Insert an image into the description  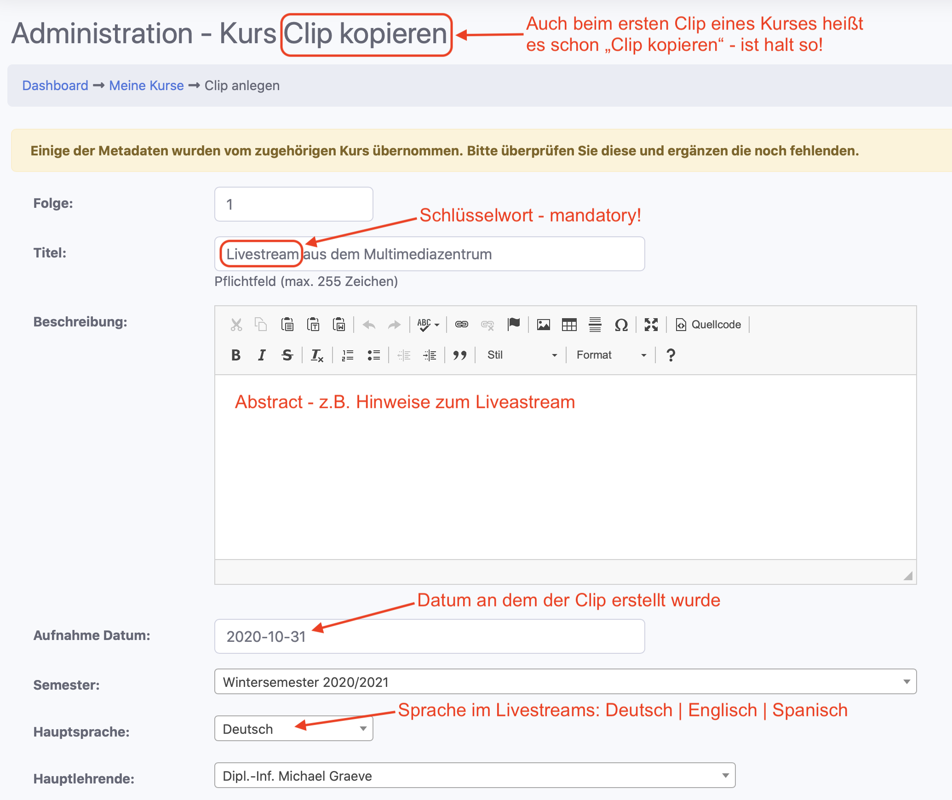pyautogui.click(x=543, y=325)
